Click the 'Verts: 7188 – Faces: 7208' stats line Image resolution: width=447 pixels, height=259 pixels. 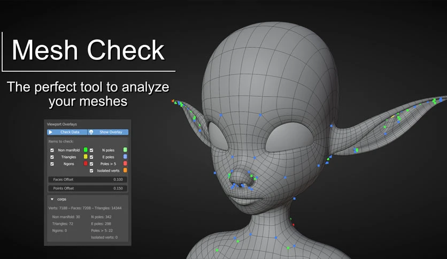85,208
